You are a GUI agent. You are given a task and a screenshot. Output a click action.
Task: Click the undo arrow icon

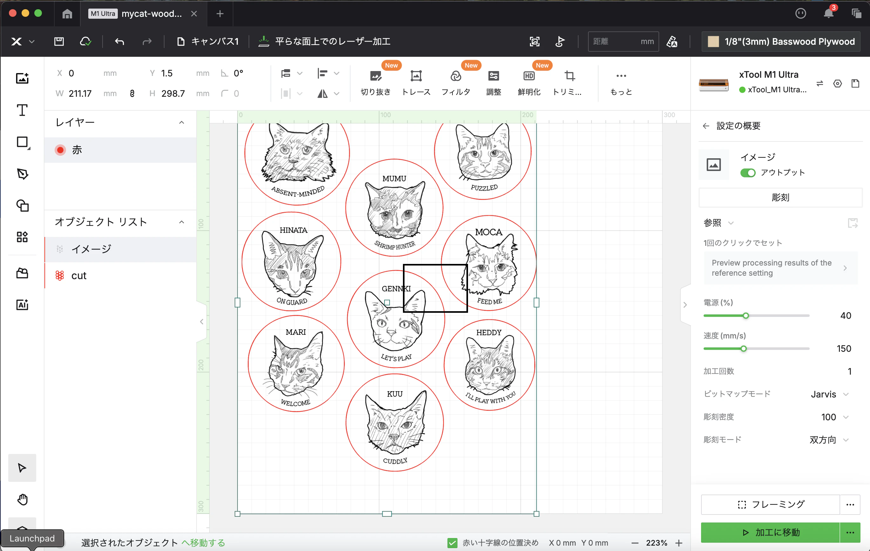[119, 42]
